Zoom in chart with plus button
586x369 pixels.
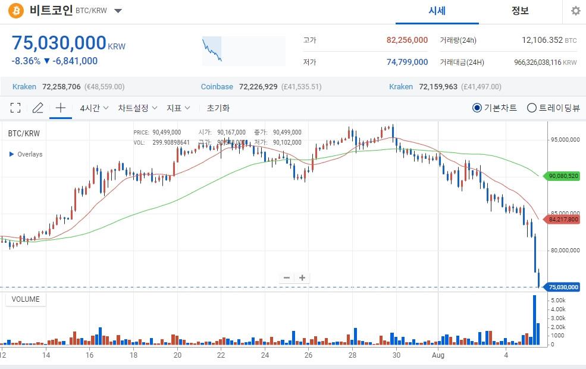(302, 278)
